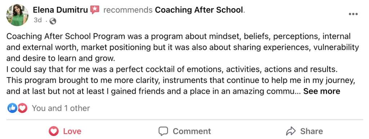Open the Coaching After School page link
Viewport: 369px width, 139px height.
click(x=199, y=10)
